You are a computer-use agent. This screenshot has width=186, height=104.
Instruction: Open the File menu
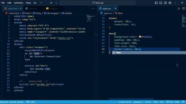tap(3, 3)
